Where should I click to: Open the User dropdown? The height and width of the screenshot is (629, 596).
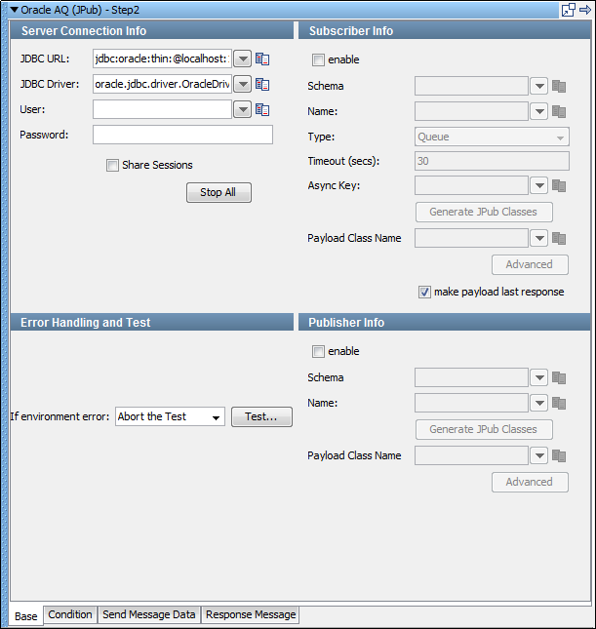point(243,109)
